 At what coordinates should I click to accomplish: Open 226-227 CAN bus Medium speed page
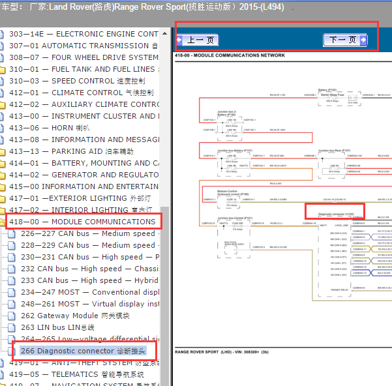[x=90, y=233]
